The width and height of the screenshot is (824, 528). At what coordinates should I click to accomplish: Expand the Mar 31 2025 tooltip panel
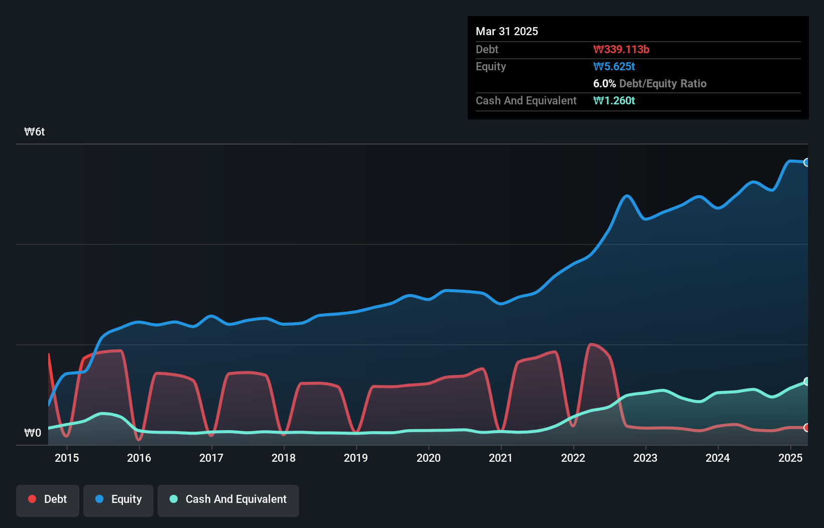[506, 31]
